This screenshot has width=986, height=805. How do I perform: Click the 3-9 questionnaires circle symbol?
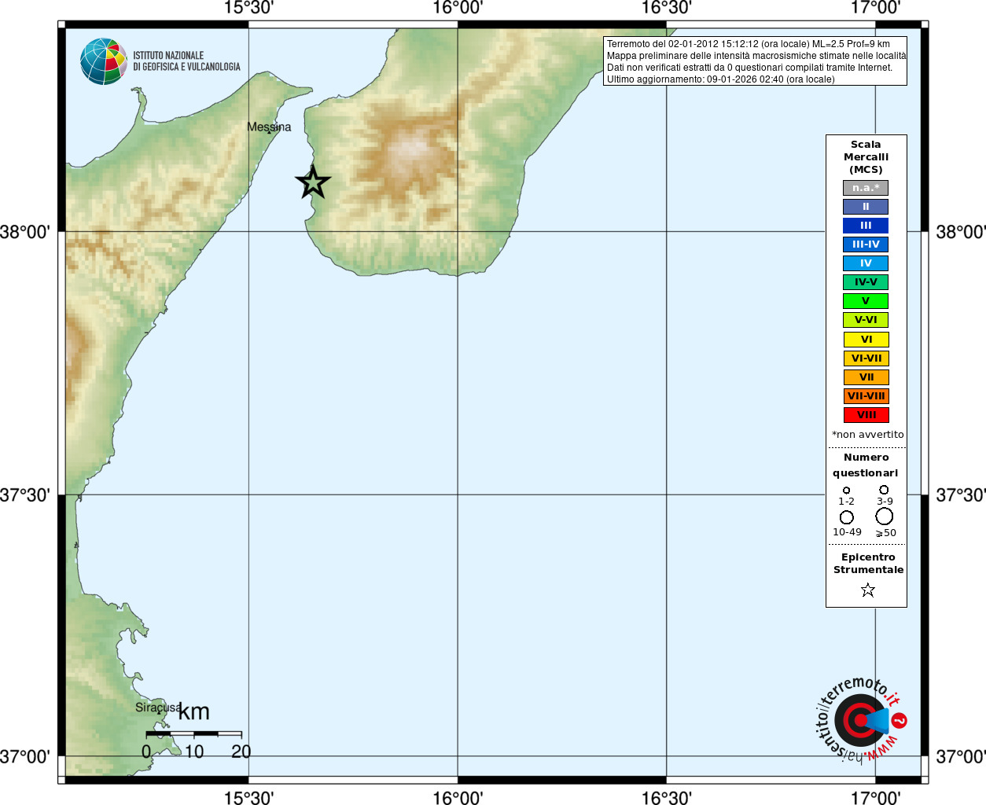coord(884,490)
